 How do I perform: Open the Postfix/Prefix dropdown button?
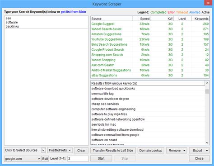click(60, 150)
